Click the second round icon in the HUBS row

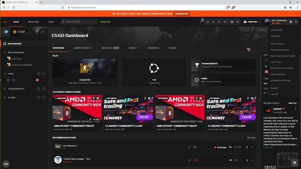[44, 74]
